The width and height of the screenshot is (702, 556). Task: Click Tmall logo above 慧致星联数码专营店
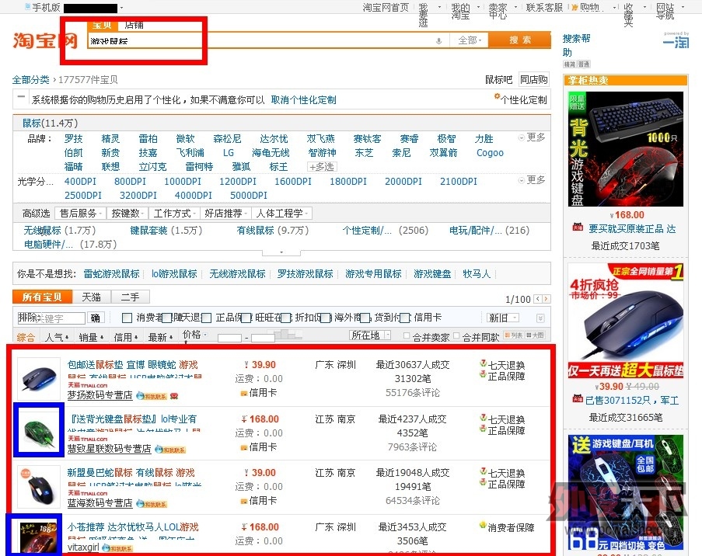(x=87, y=439)
